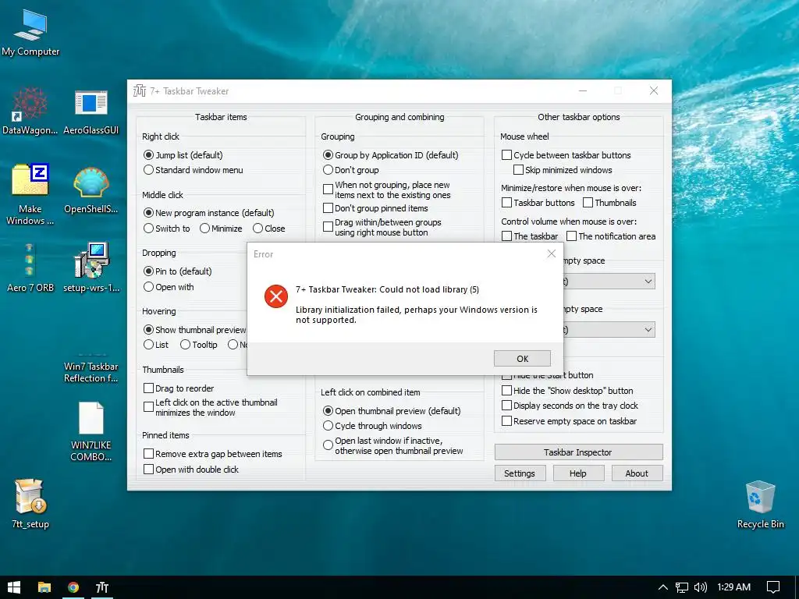Open the notification center icon
The height and width of the screenshot is (599, 799).
pos(773,587)
